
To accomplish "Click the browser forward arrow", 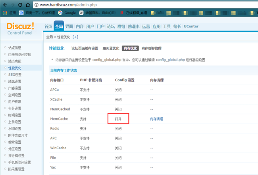I will pyautogui.click(x=13, y=5).
